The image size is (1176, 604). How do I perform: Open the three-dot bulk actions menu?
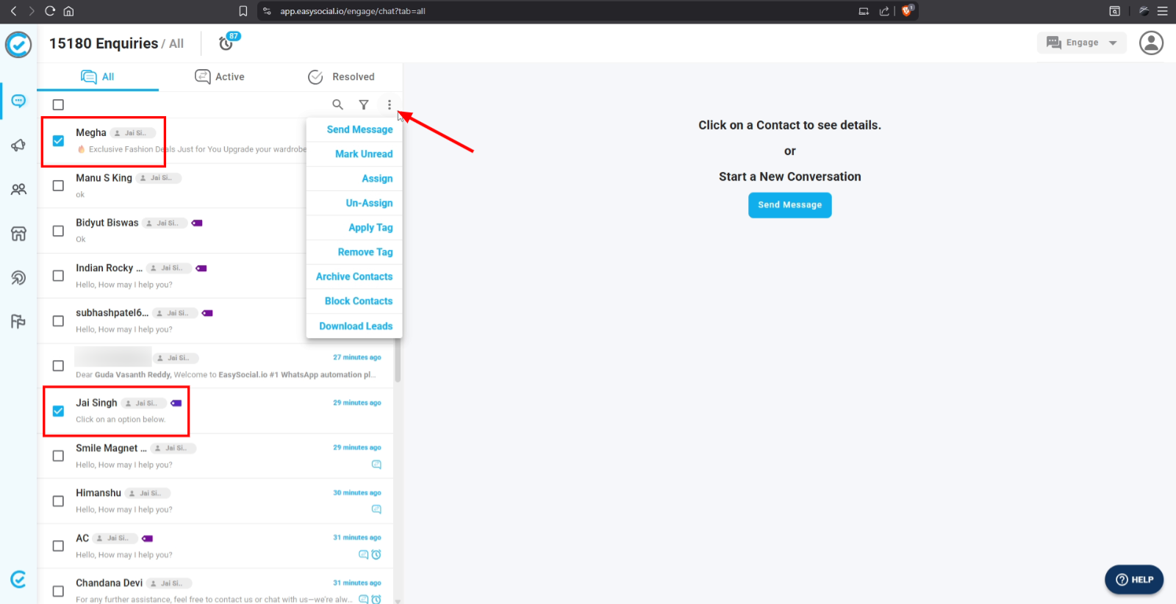(x=390, y=104)
